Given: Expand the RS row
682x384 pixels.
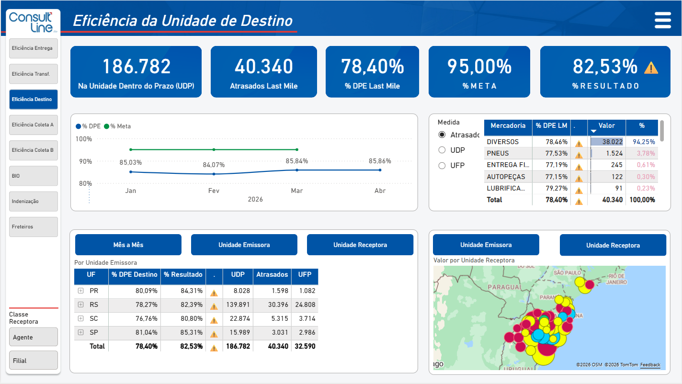Looking at the screenshot, I should click(80, 305).
